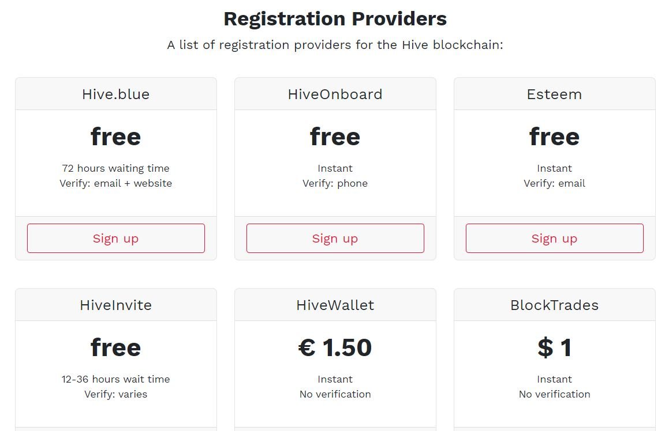The image size is (665, 431).
Task: Select the Hive.blue card title
Action: click(115, 94)
